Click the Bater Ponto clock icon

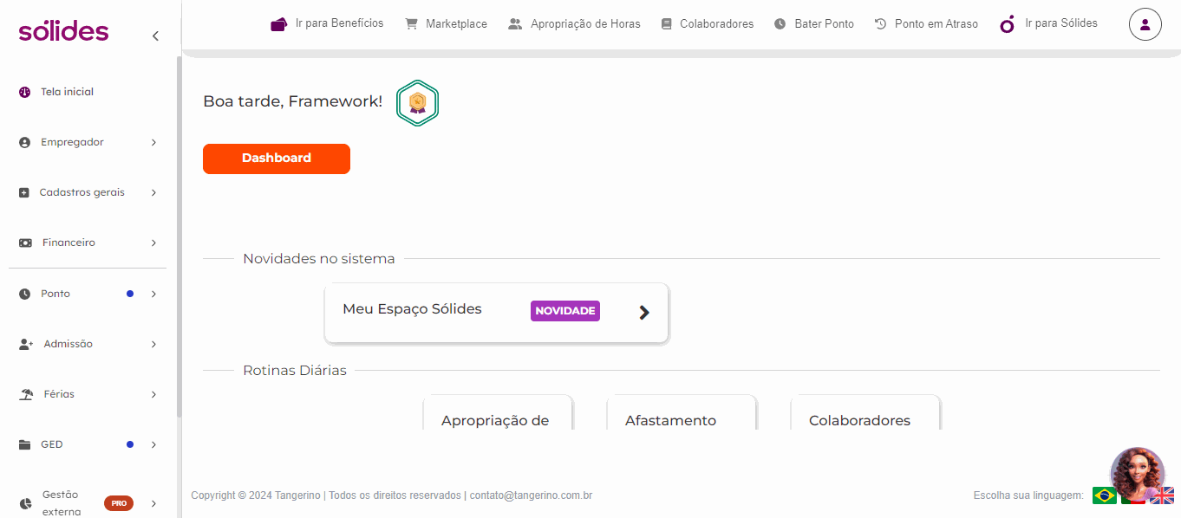pos(780,24)
